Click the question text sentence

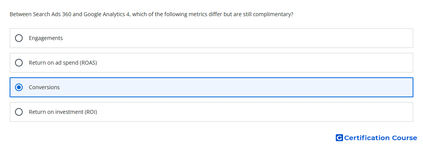click(152, 14)
